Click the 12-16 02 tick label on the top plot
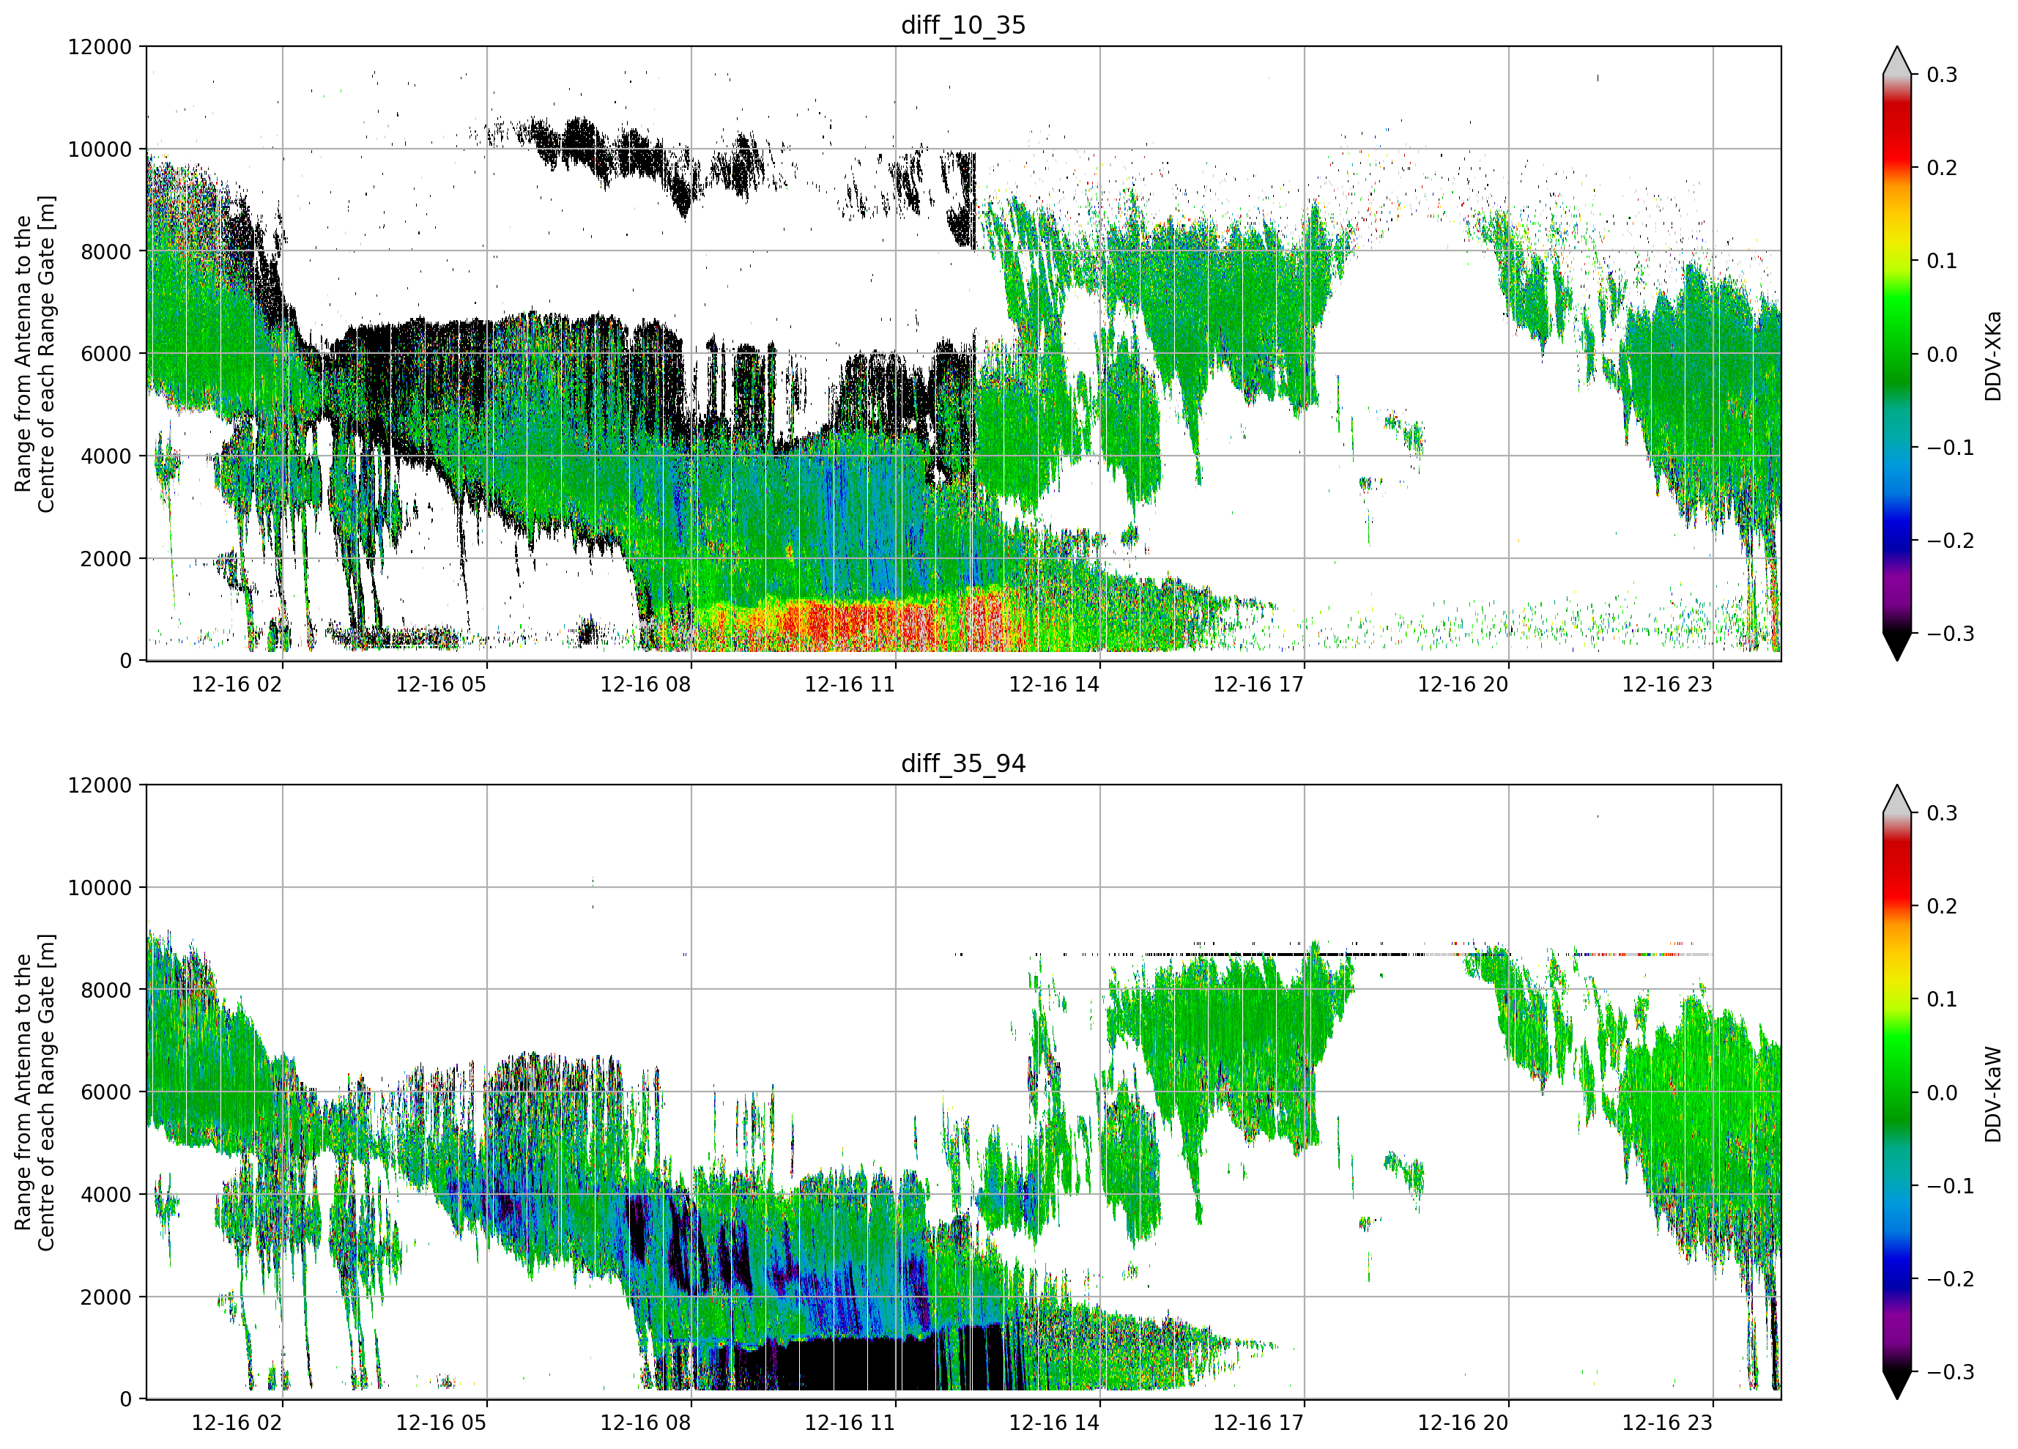 point(237,684)
